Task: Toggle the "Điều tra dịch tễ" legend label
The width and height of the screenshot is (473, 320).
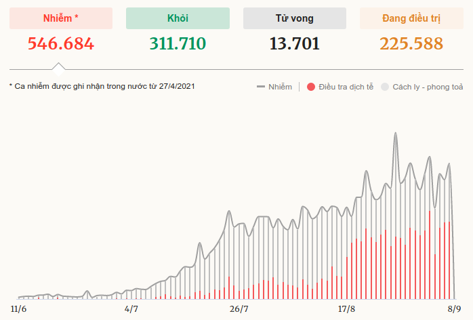Action: click(346, 87)
